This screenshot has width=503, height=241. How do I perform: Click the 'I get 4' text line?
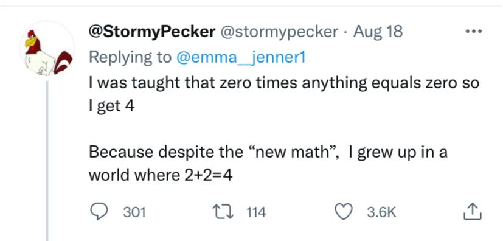pyautogui.click(x=111, y=107)
